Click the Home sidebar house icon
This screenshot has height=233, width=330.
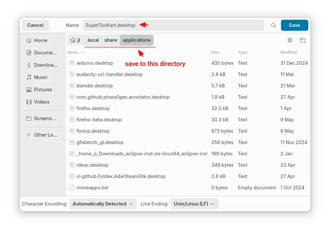[29, 40]
